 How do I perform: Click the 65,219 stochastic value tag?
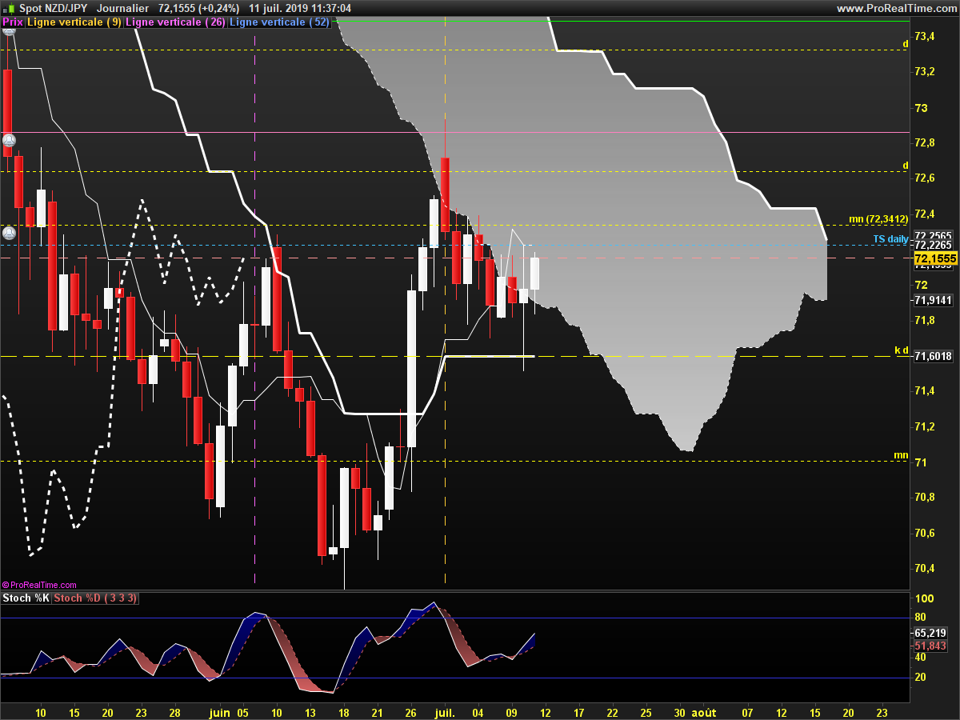coord(932,632)
